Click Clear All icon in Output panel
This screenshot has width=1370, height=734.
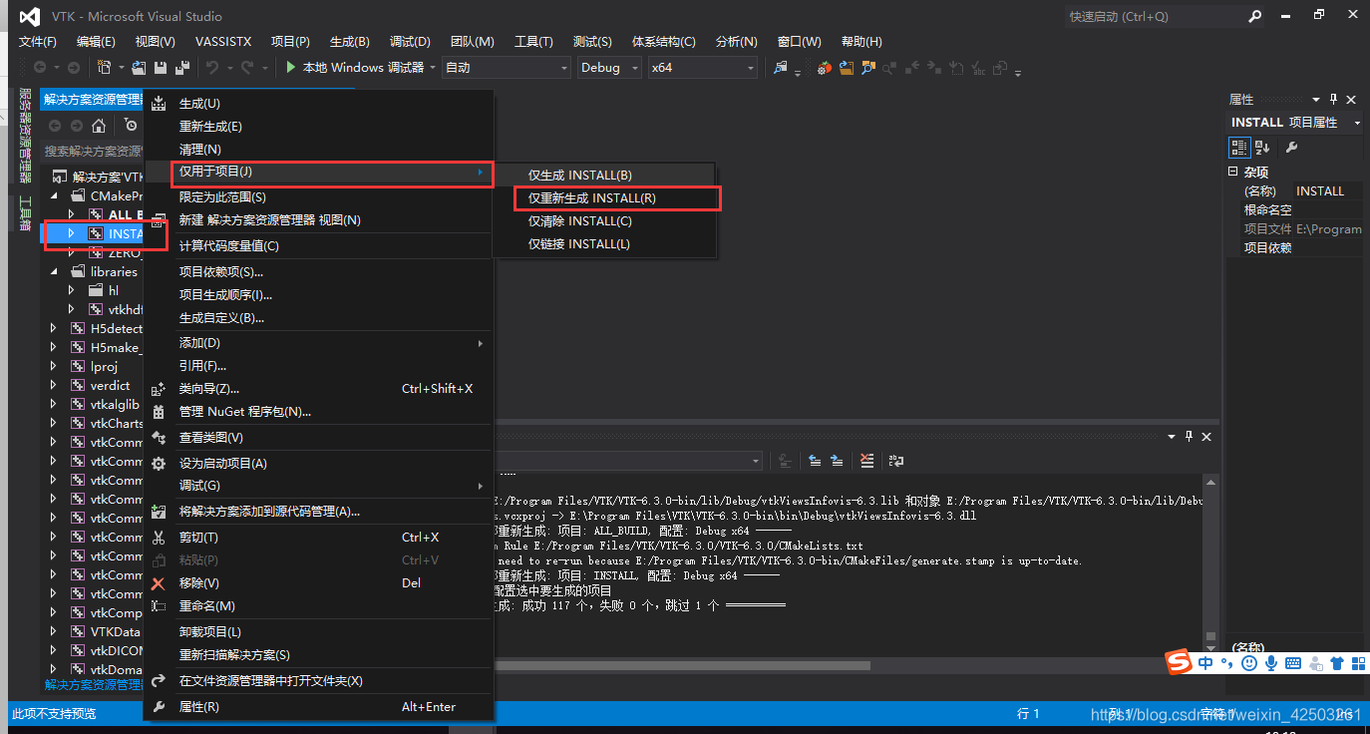(x=867, y=461)
